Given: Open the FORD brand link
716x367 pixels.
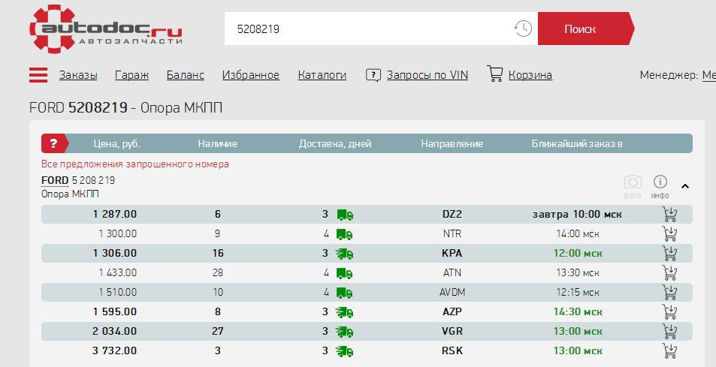Looking at the screenshot, I should [x=55, y=181].
